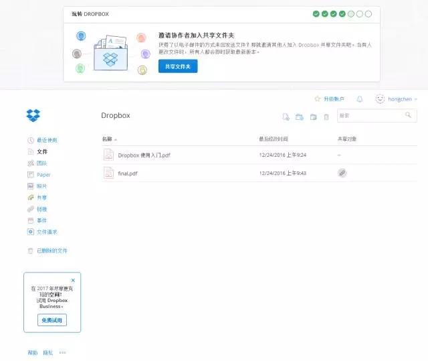Screen dimensions: 428x361
Task: Click the rainbow icon beside 共享
Action: 31,198
